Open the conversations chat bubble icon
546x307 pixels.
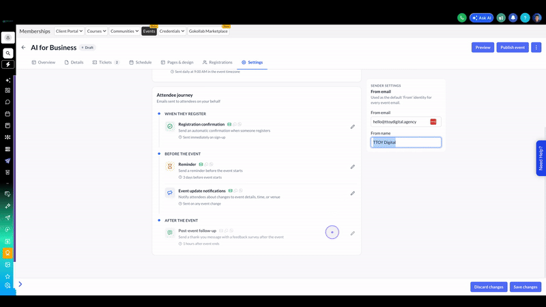(x=8, y=102)
